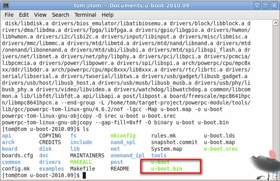Click the 'lib' directory name in listing
Image resolution: width=280 pixels, height=181 pixels.
pyautogui.click(x=75, y=149)
